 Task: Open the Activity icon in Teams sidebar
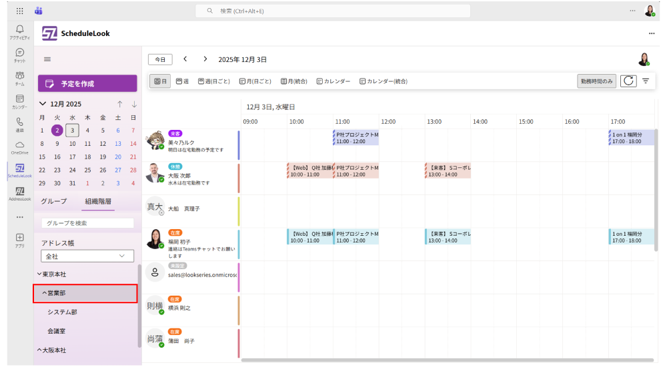coord(19,32)
